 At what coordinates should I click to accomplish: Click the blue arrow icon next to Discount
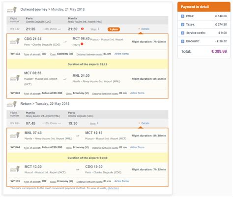(182, 41)
